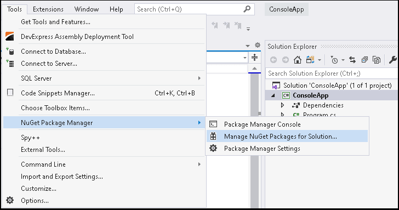Screen dimensions: 399x210
Task: Choose Connect to Server
Action: pos(104,64)
